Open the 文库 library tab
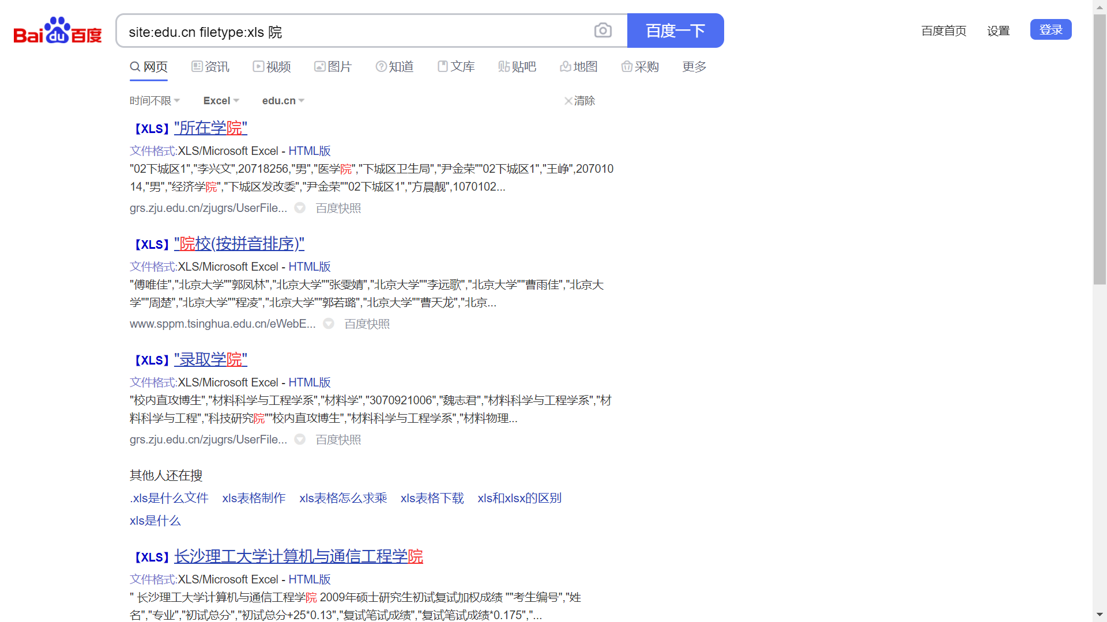The image size is (1107, 622). [x=456, y=67]
